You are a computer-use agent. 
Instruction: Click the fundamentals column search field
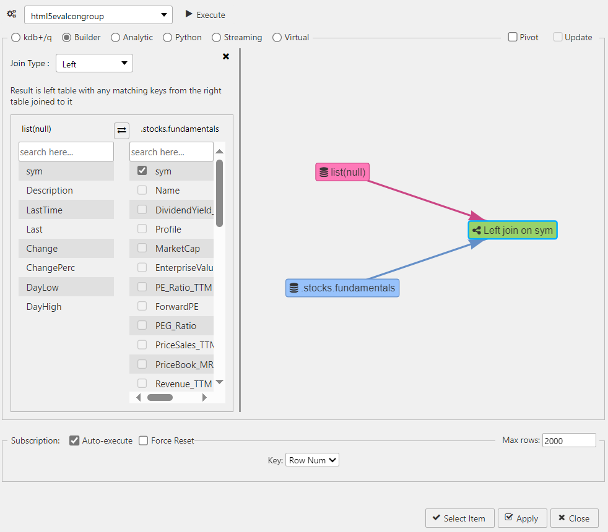coord(171,152)
